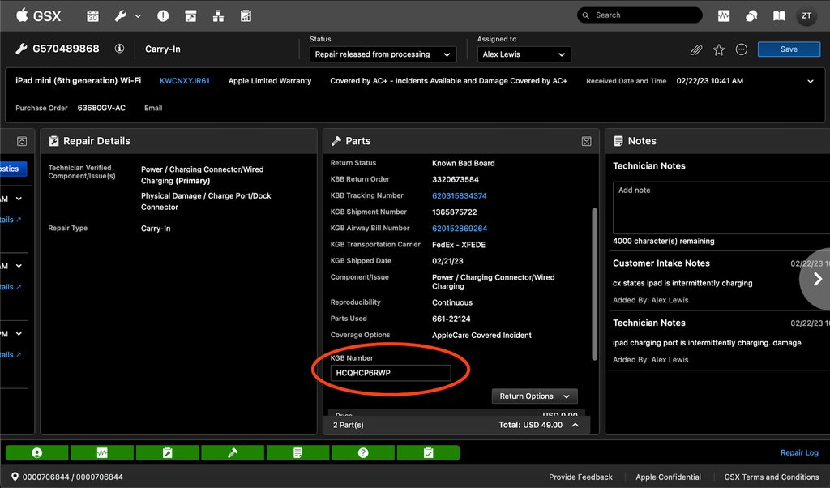
Task: Click next arrow on Notes panel
Action: pos(817,279)
